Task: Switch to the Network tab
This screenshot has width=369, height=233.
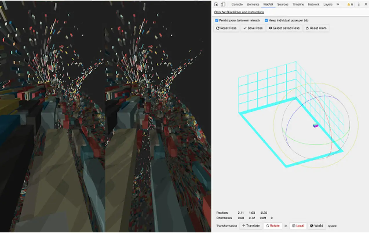Action: point(313,4)
